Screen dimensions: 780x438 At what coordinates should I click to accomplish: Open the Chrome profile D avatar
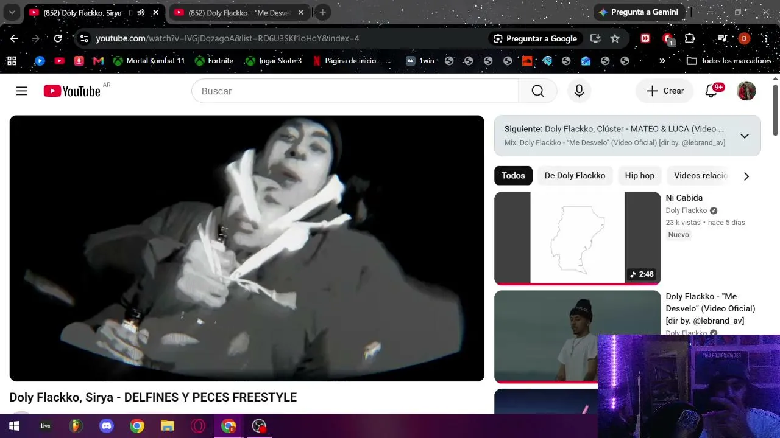[743, 38]
